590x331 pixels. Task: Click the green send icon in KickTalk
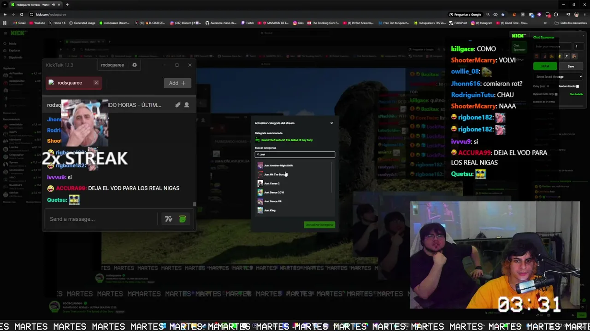183,219
